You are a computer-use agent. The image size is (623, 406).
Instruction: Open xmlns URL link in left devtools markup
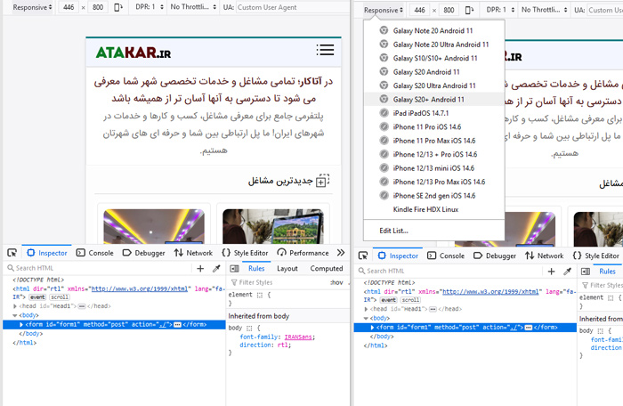tap(140, 288)
